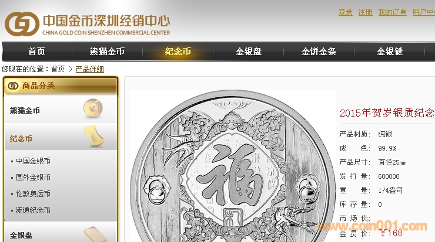Image resolution: width=435 pixels, height=242 pixels.
Task: Open the 熊猫金币 navigation tab
Action: 107,52
